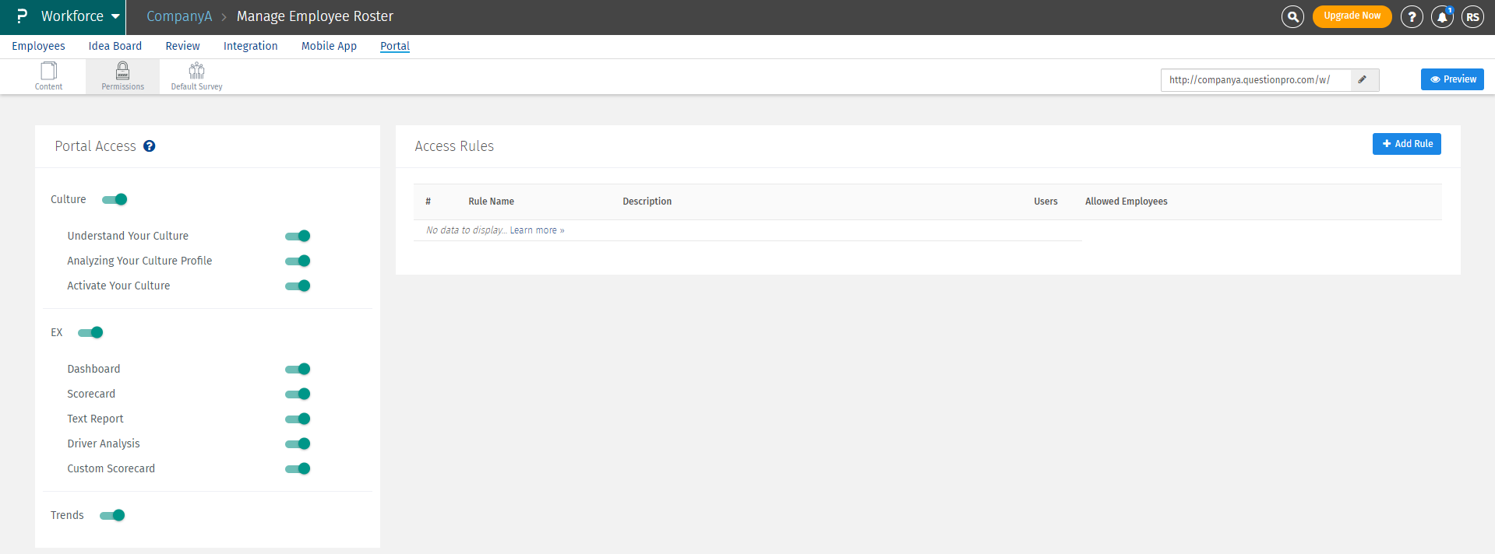Open the Integration tab
This screenshot has width=1495, height=554.
point(250,46)
